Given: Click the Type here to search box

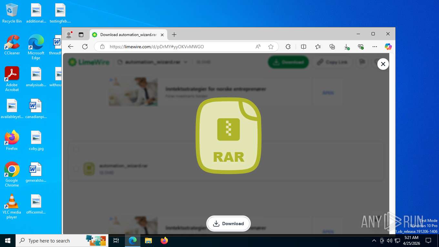Looking at the screenshot, I should pyautogui.click(x=62, y=241).
